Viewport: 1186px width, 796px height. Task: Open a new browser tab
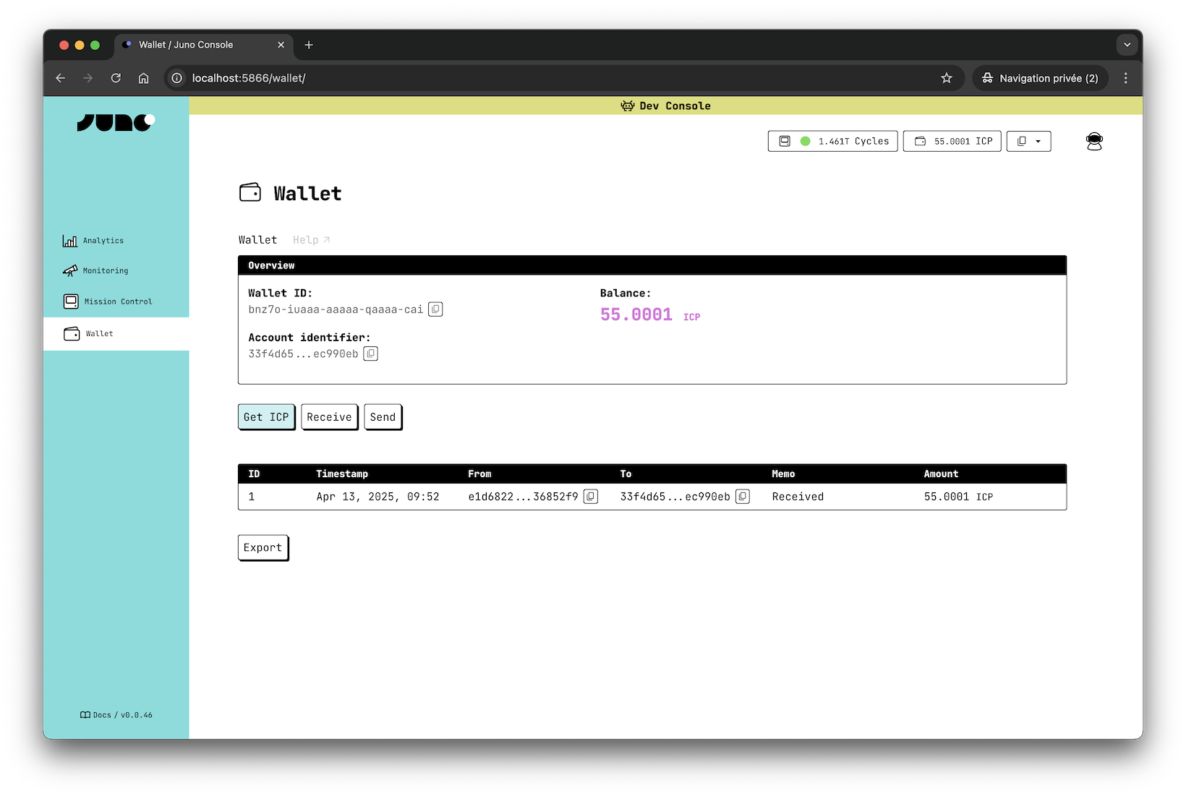(x=309, y=45)
